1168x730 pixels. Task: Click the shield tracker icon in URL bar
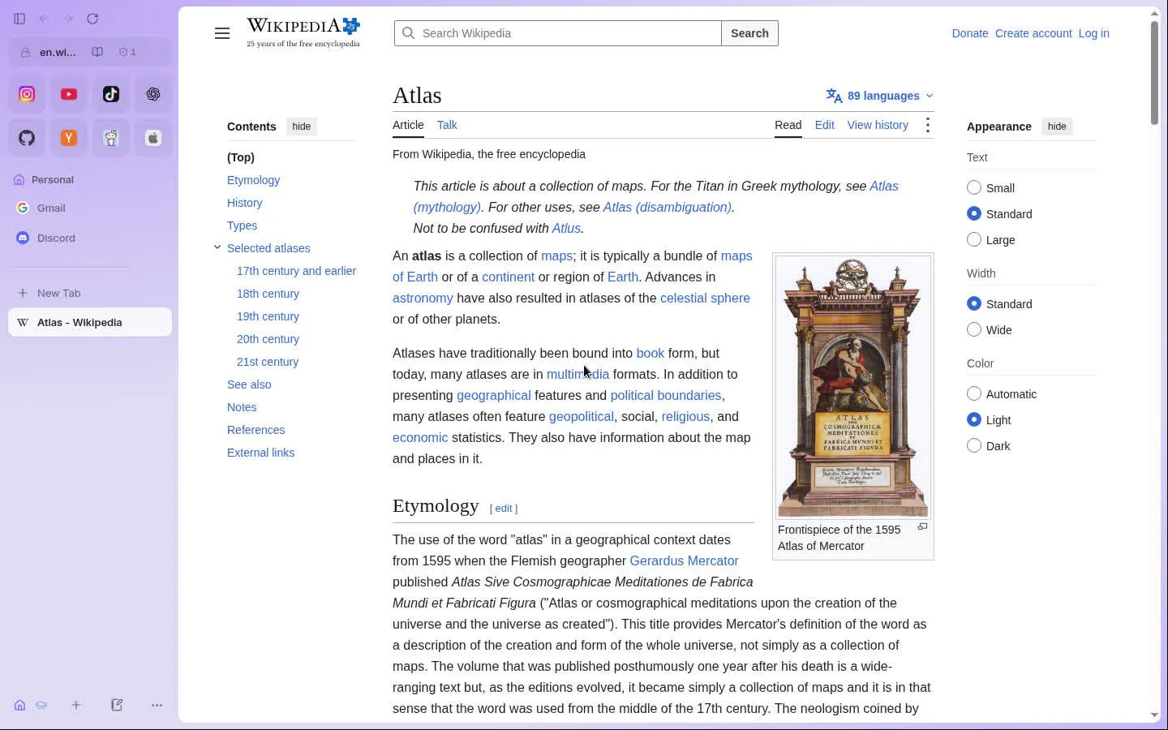pyautogui.click(x=127, y=52)
